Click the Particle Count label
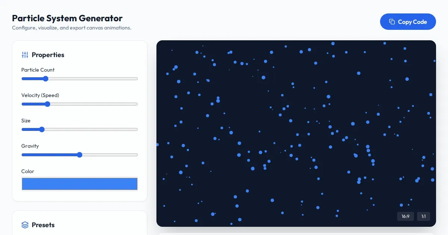Screen dimensions: 448x235 point(38,70)
